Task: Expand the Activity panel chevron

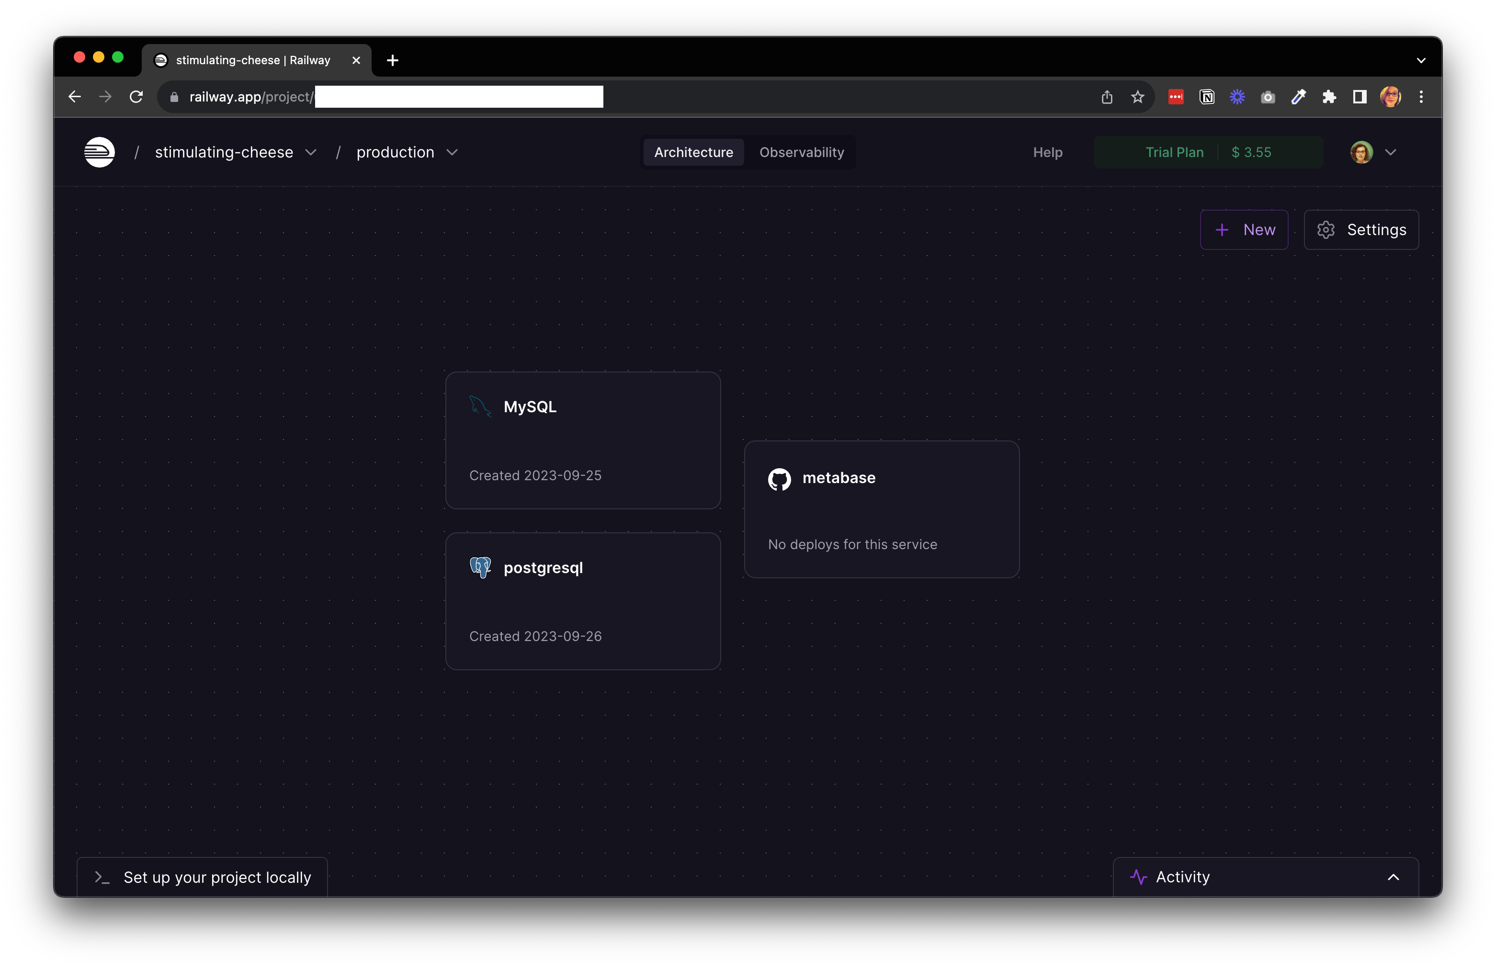Action: [1393, 877]
